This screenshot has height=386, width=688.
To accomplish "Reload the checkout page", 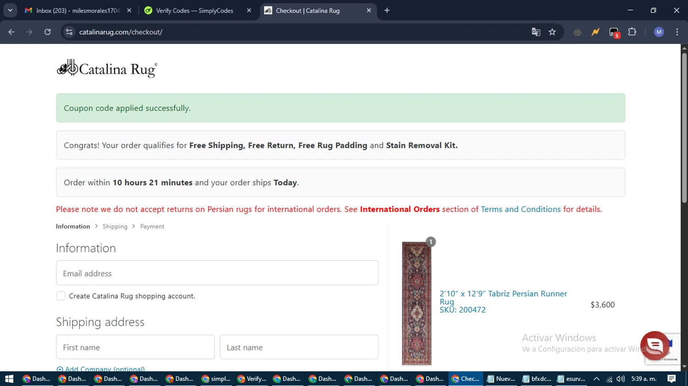I will 48,32.
